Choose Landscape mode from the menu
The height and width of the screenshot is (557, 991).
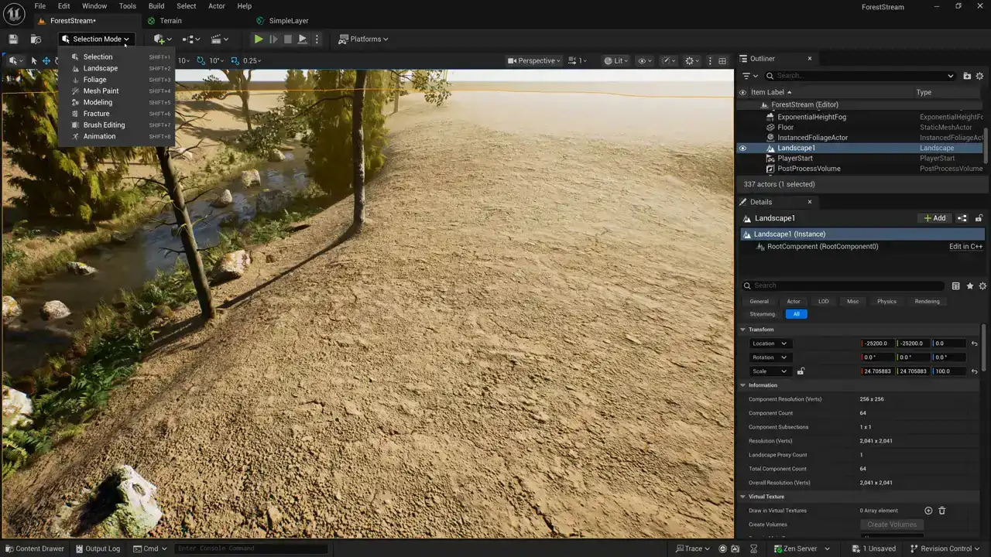click(x=101, y=68)
